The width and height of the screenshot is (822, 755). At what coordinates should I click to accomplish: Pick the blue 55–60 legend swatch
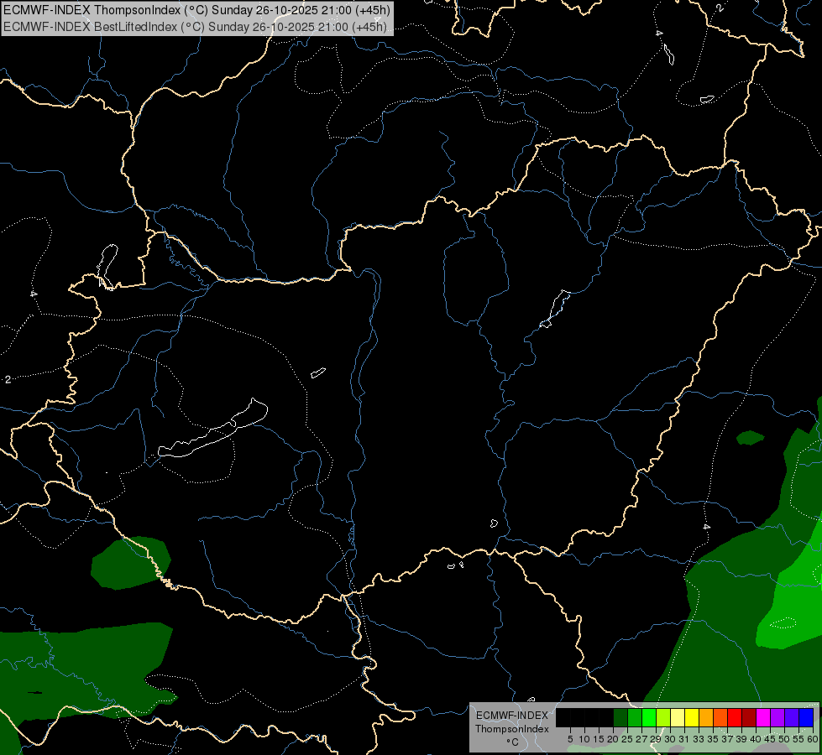[806, 717]
